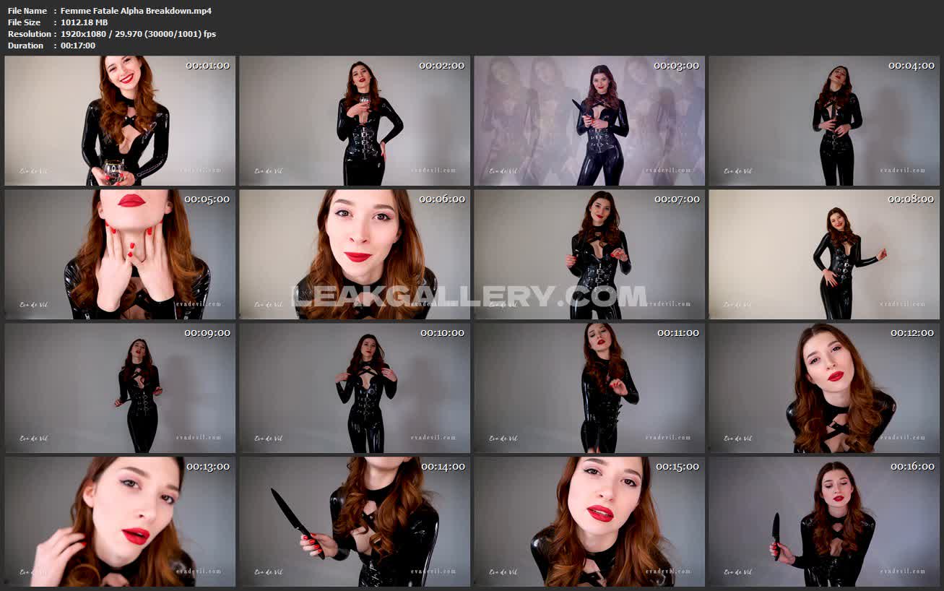Open the 00:03:00 multi-exposure frame
Viewport: 944px width, 591px height.
pyautogui.click(x=589, y=121)
